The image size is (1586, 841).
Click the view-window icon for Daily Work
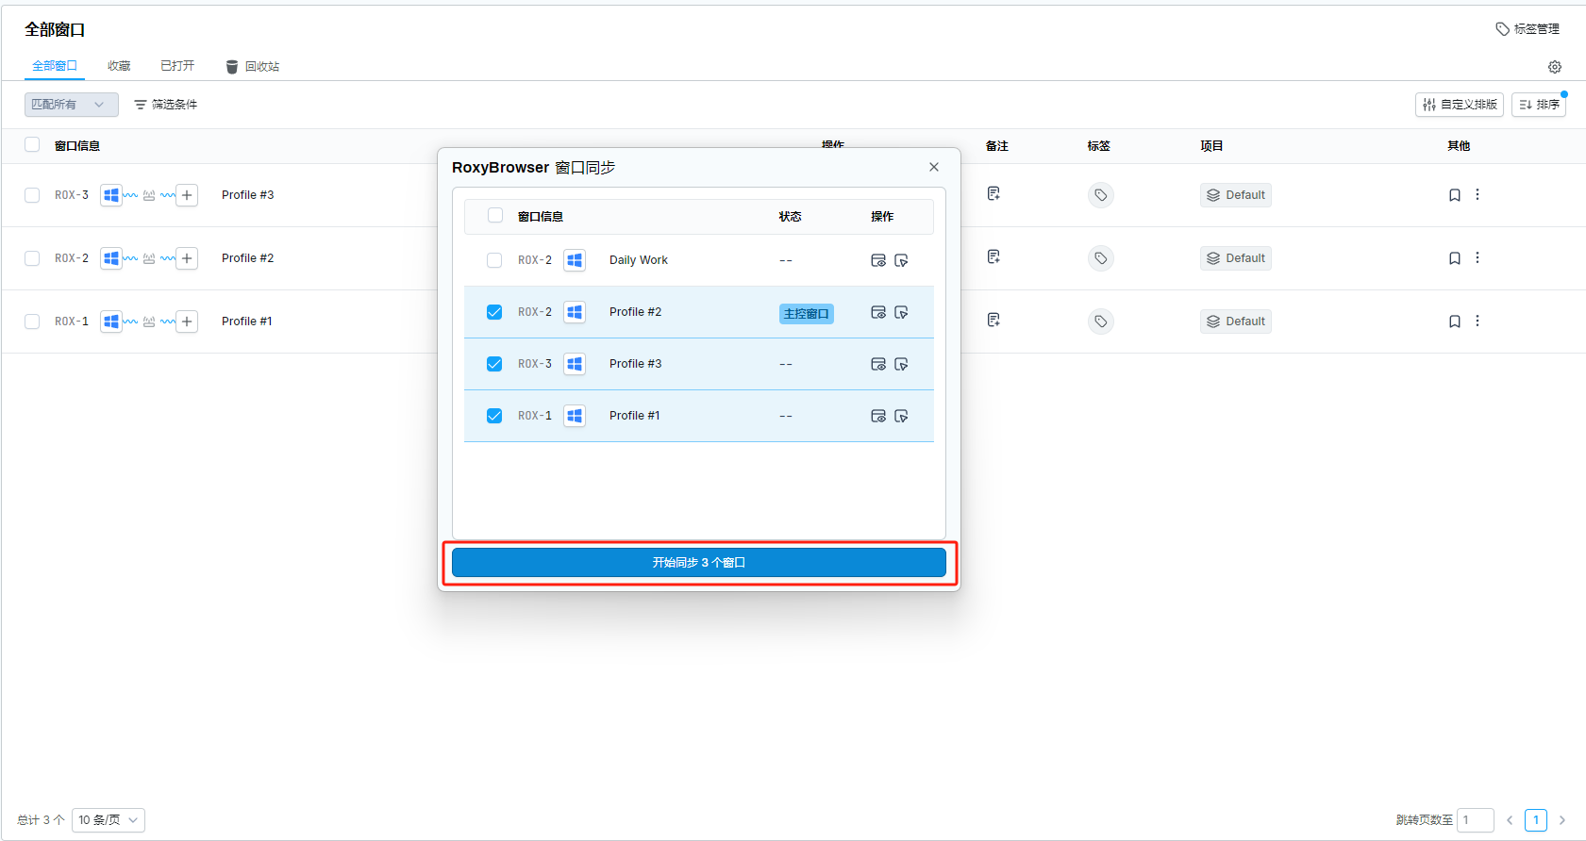878,260
